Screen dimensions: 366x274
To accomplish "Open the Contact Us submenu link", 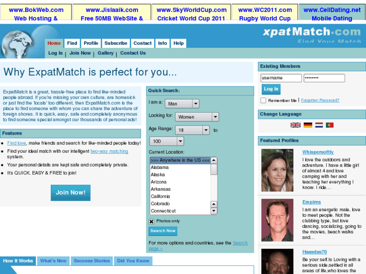I will 133,53.
